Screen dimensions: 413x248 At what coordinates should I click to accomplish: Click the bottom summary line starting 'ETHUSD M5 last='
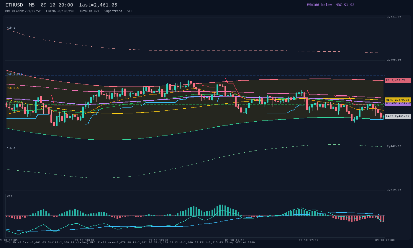130,242
